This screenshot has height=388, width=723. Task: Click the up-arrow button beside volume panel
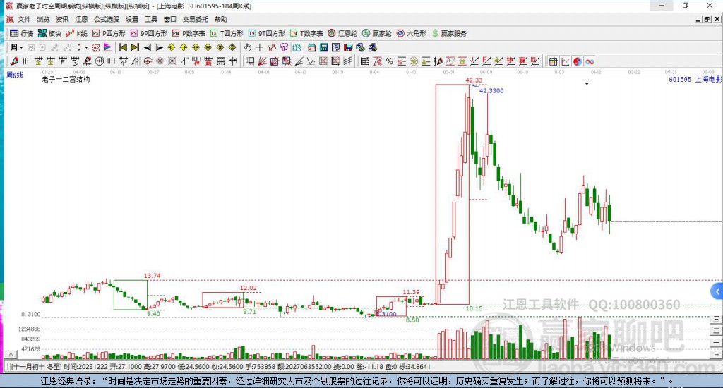(11, 354)
